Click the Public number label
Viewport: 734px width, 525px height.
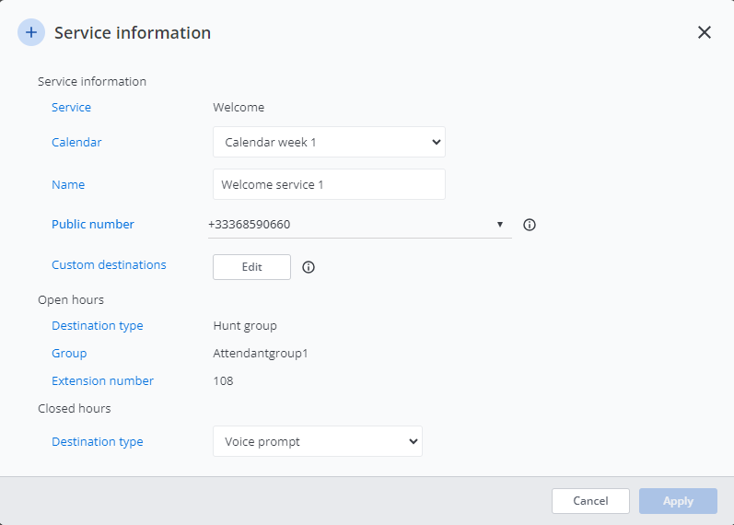(x=93, y=225)
